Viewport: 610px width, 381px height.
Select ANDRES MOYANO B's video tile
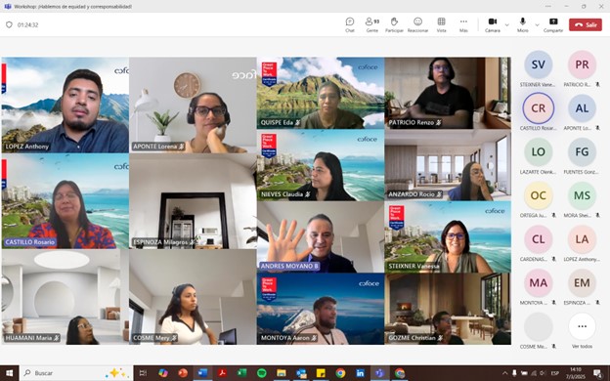pyautogui.click(x=321, y=236)
